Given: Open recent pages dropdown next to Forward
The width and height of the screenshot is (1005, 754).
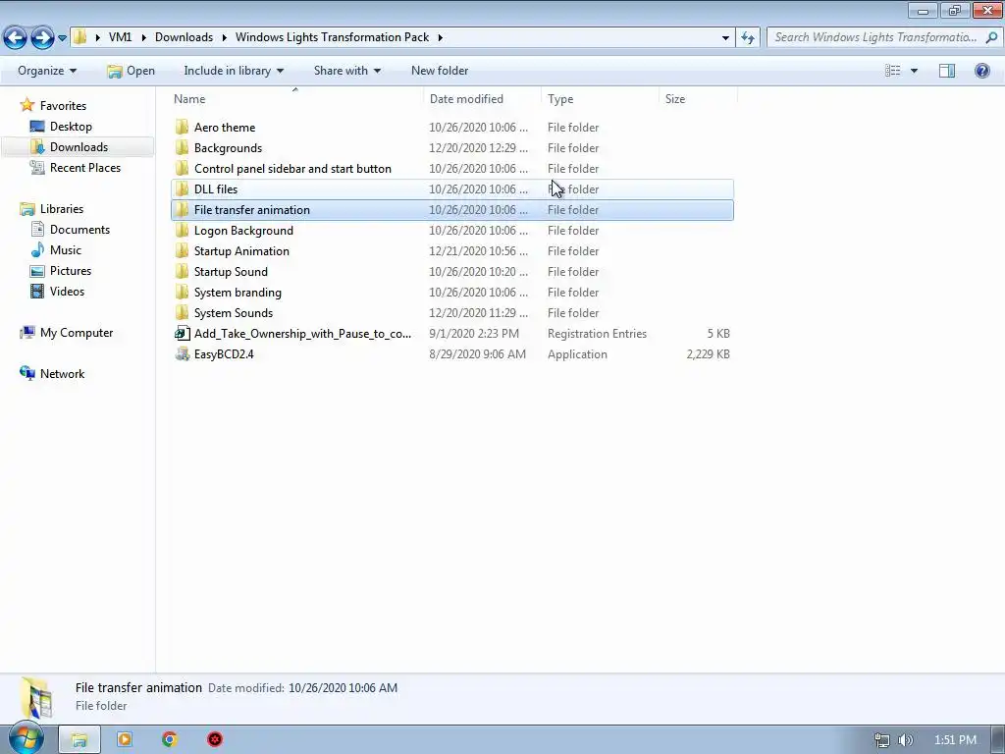Looking at the screenshot, I should pos(62,38).
